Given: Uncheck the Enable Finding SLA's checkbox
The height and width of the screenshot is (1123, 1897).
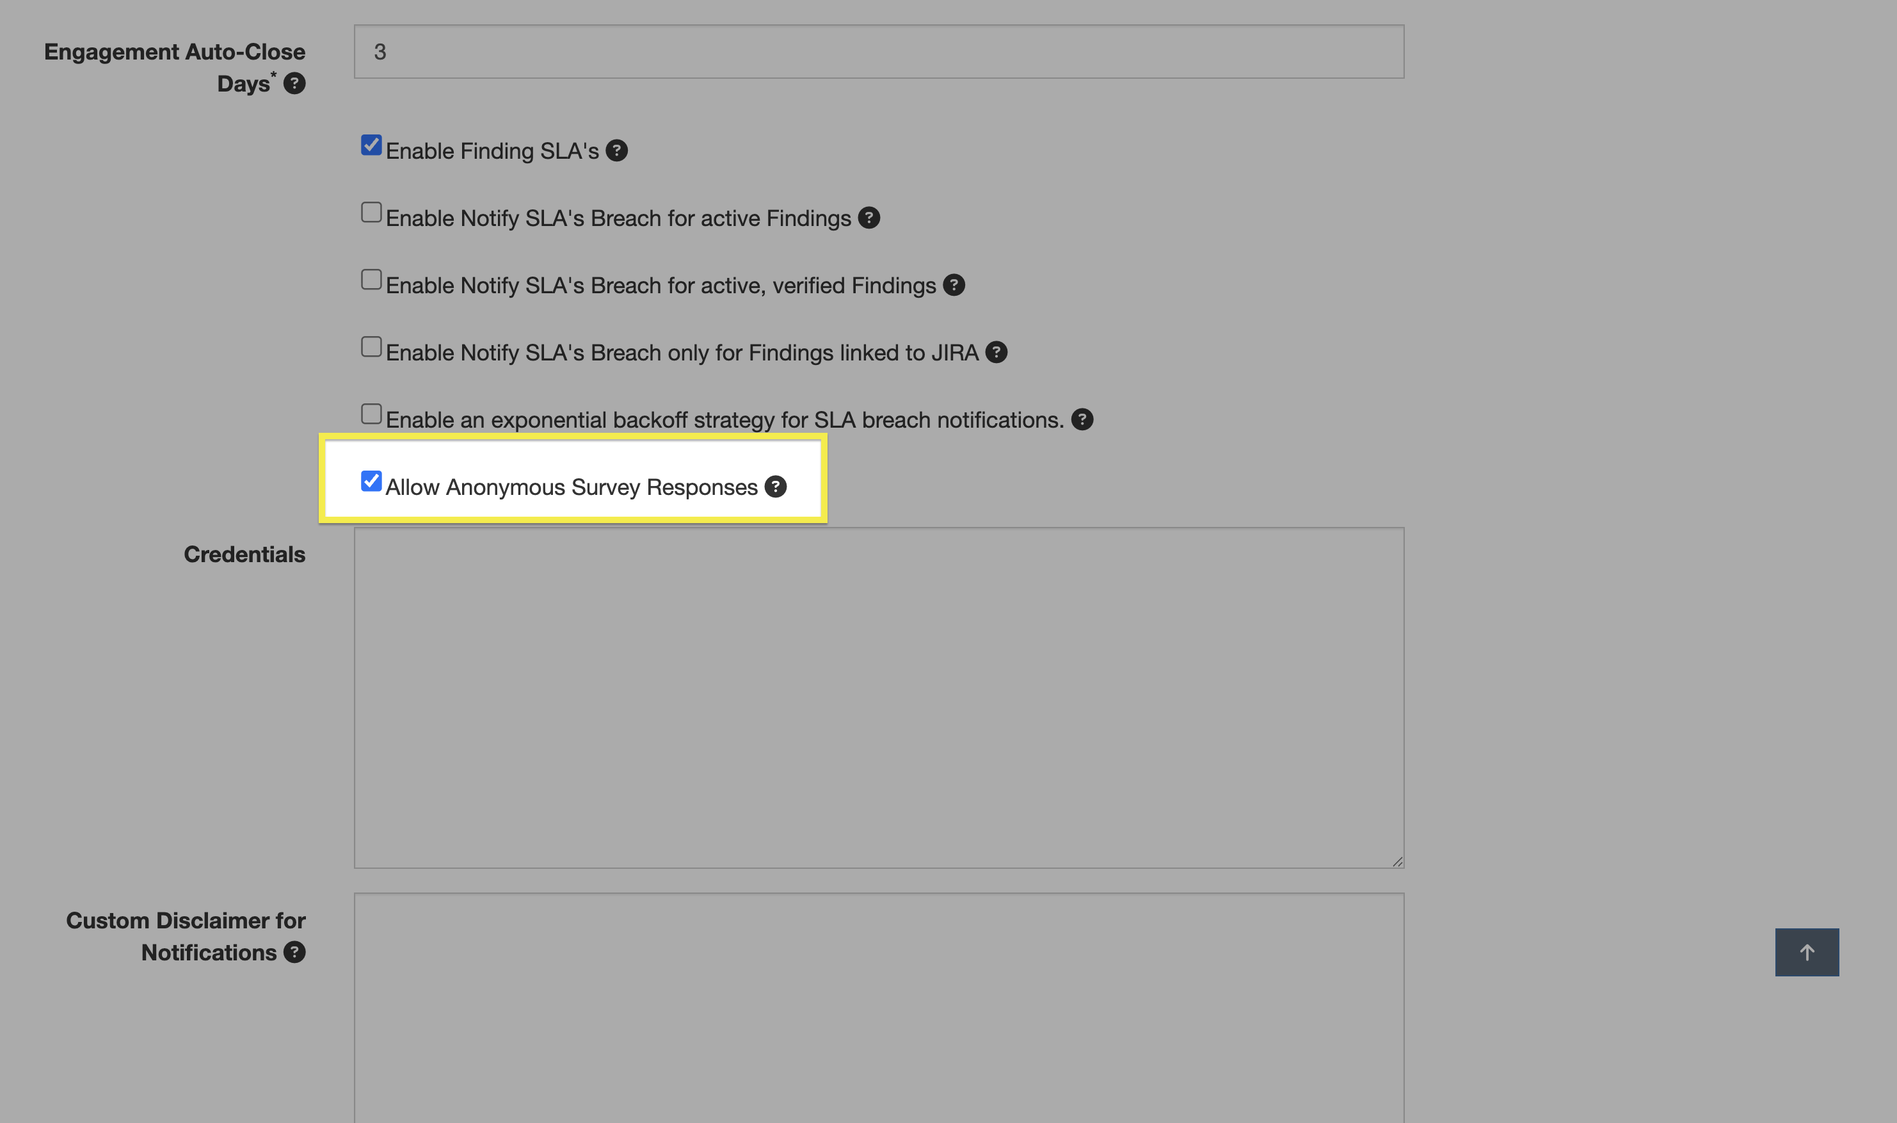Looking at the screenshot, I should [371, 145].
